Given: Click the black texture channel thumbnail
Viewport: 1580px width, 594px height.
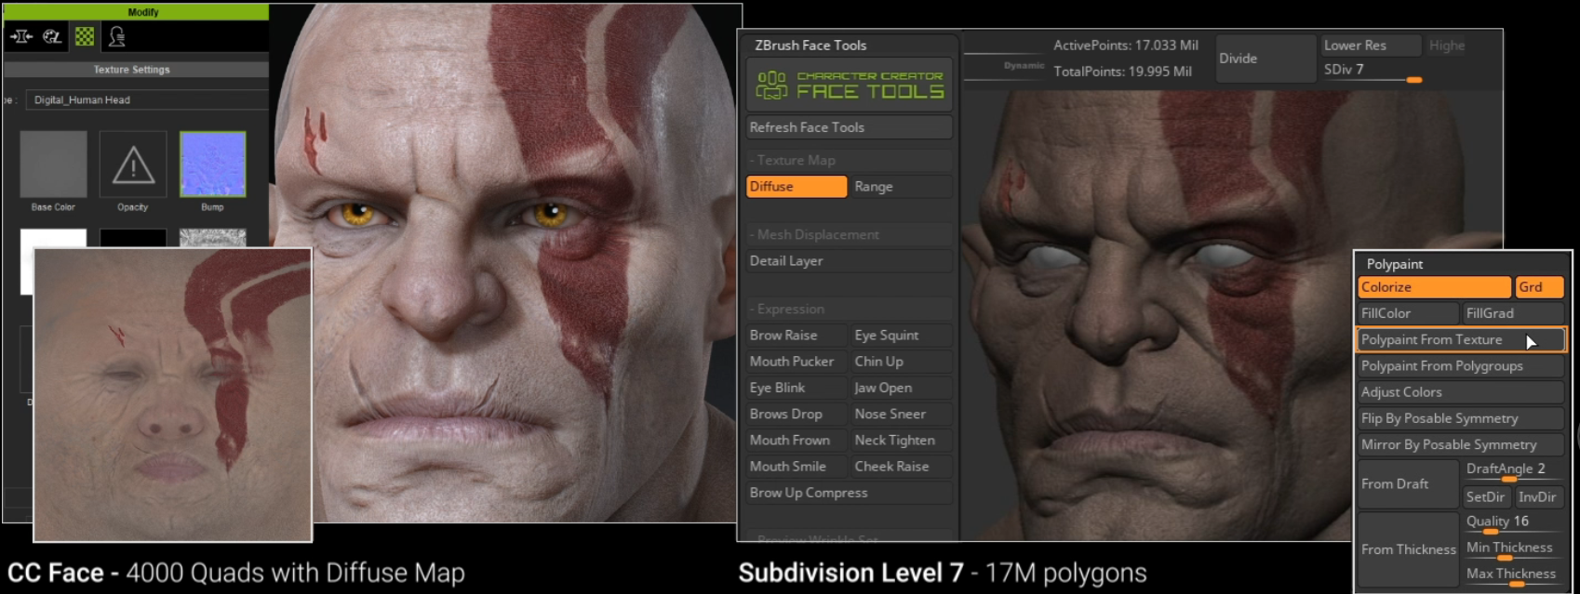Looking at the screenshot, I should tap(133, 238).
